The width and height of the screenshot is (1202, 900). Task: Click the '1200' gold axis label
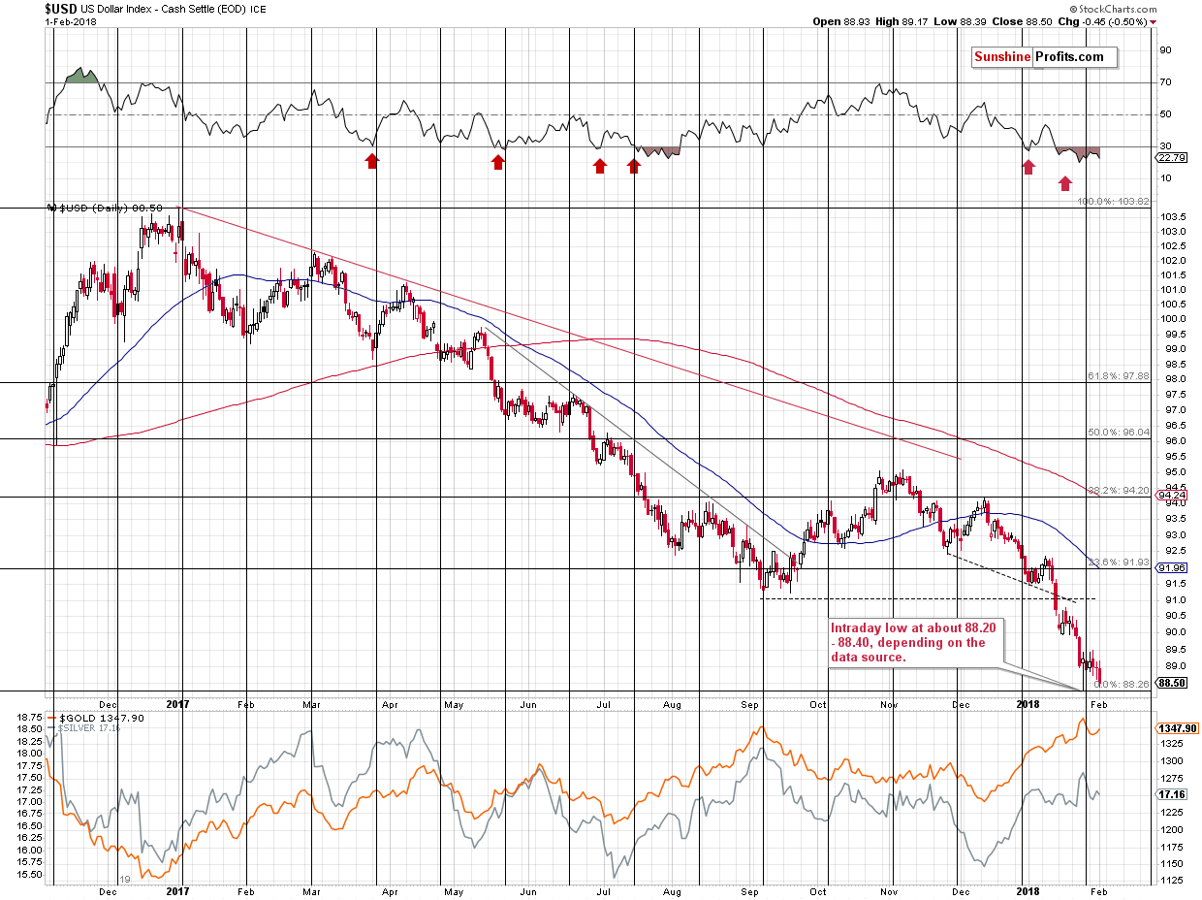click(1171, 830)
